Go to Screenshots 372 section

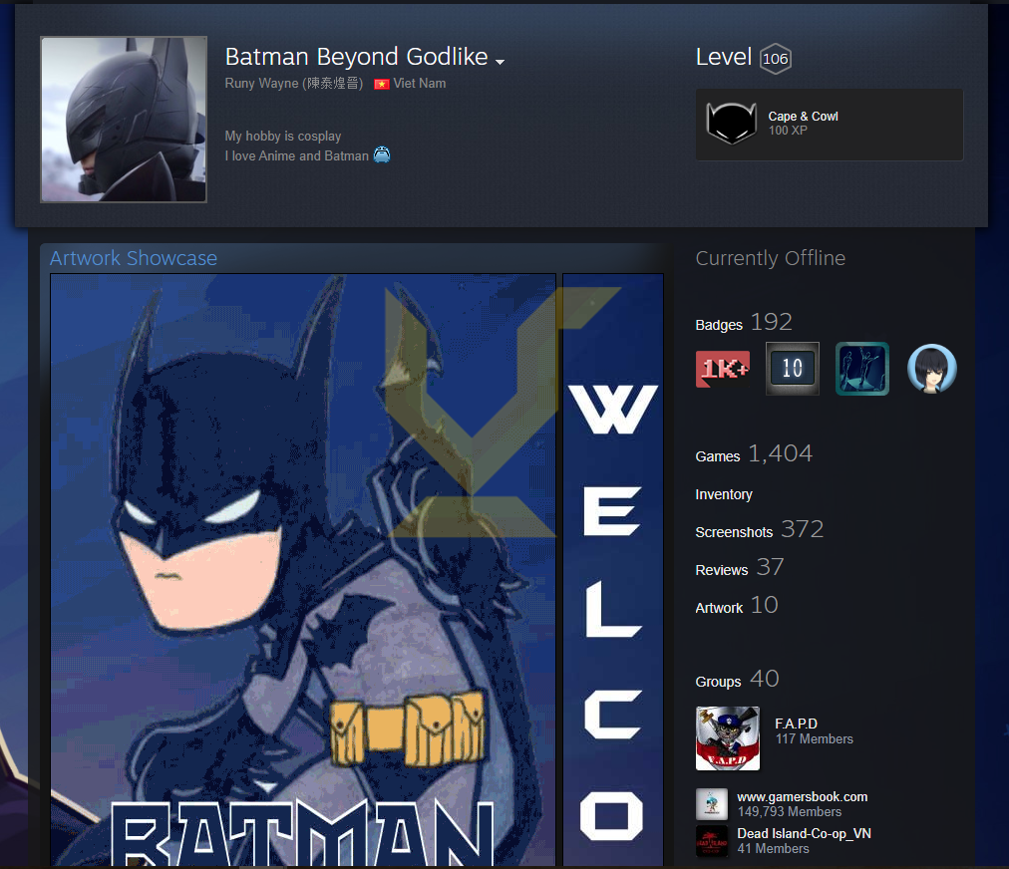point(759,530)
